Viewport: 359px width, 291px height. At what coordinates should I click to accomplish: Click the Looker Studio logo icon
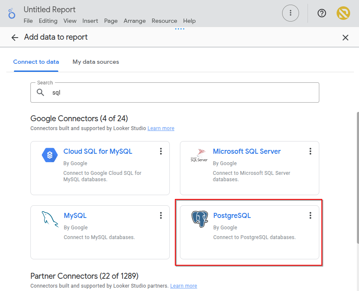click(x=11, y=14)
